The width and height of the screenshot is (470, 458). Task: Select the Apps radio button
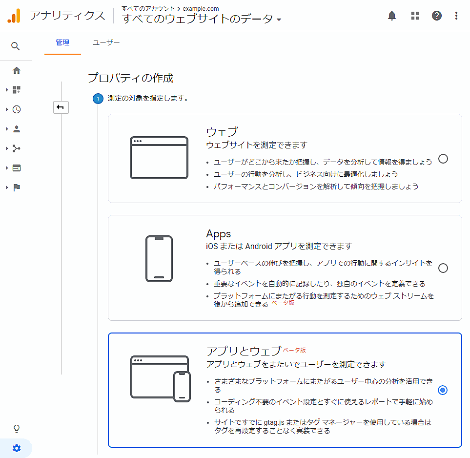[x=443, y=268]
